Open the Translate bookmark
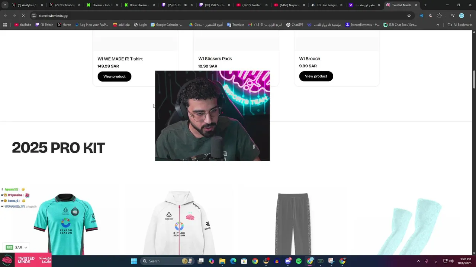This screenshot has height=267, width=476. [x=235, y=25]
